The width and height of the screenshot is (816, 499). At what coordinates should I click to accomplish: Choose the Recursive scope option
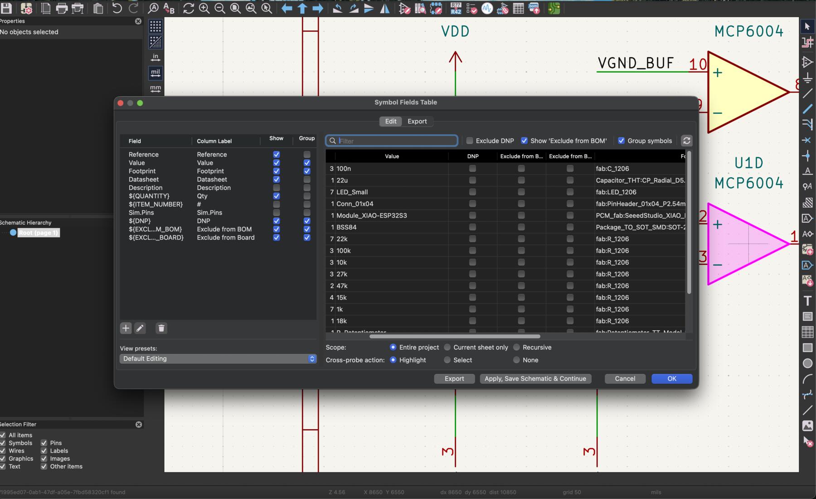(516, 347)
